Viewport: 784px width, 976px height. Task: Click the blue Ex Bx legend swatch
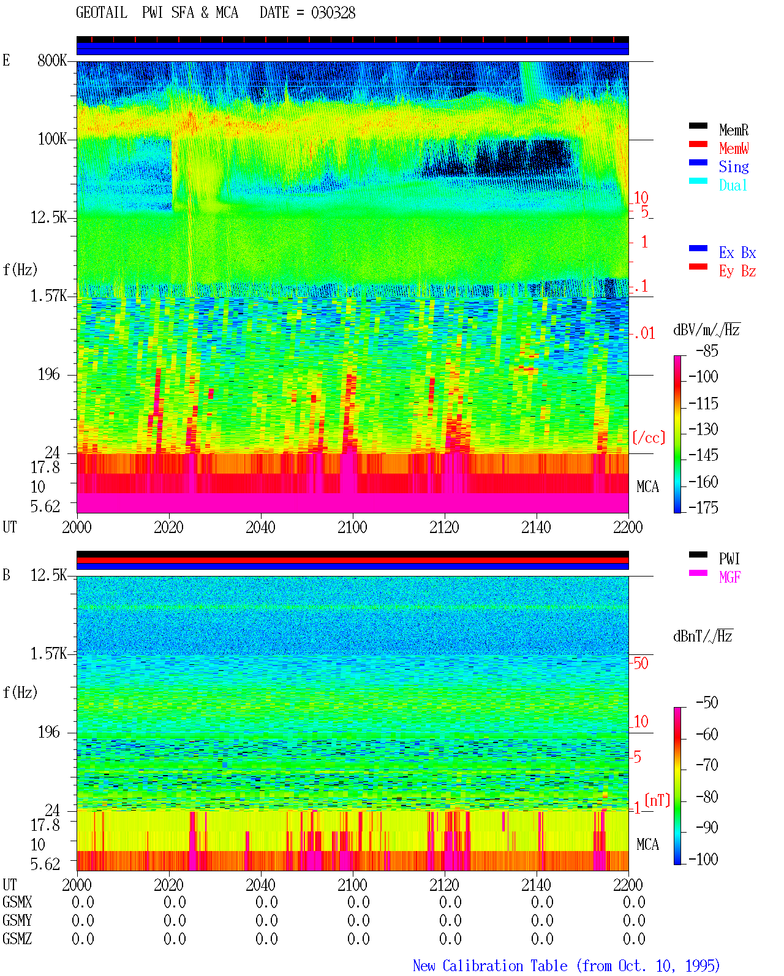coord(698,248)
